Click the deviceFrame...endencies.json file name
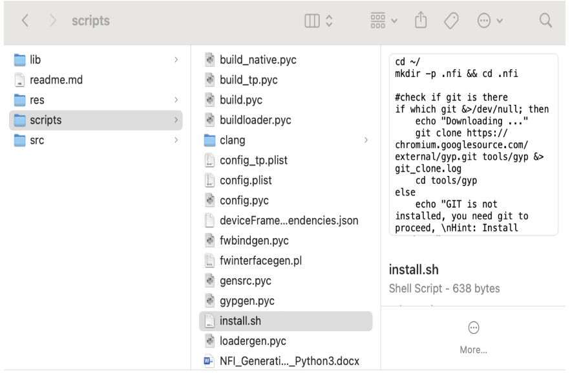Image resolution: width=570 pixels, height=383 pixels. click(289, 220)
